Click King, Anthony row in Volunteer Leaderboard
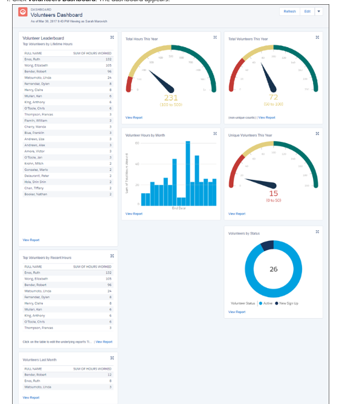The width and height of the screenshot is (345, 404). point(68,102)
